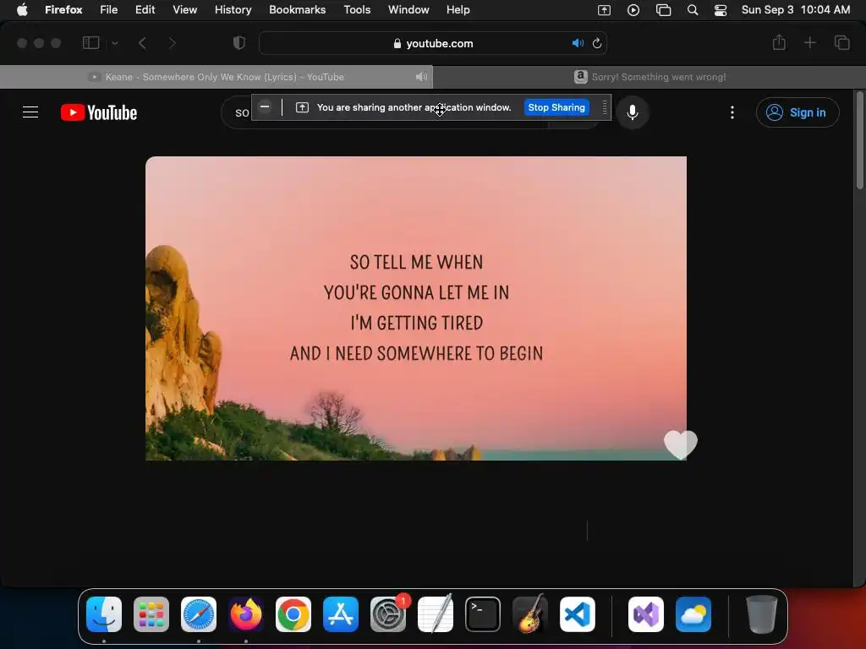Stop Sharing the application window
Viewport: 866px width, 649px height.
coord(556,107)
